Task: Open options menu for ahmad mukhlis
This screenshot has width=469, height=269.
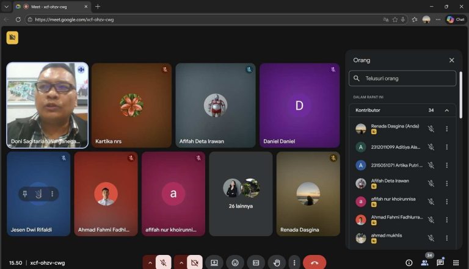Action: coord(446,237)
